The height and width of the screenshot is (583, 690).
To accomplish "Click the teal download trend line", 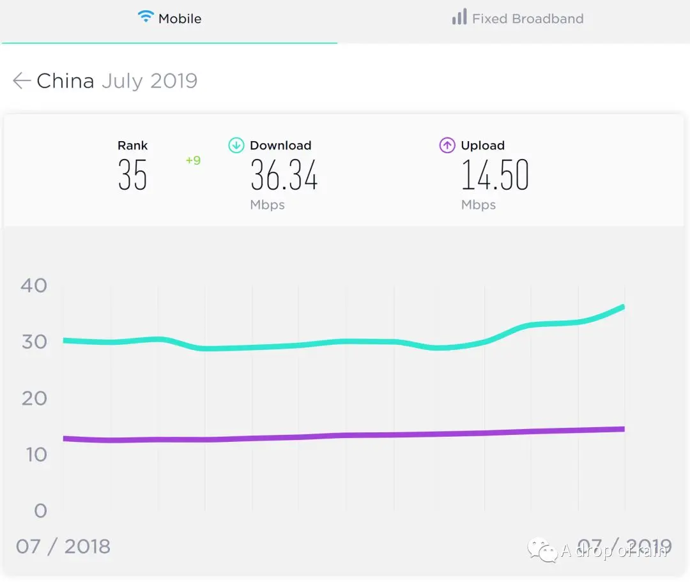I will [344, 342].
